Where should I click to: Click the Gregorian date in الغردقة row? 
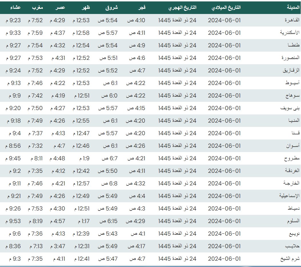coord(224,171)
